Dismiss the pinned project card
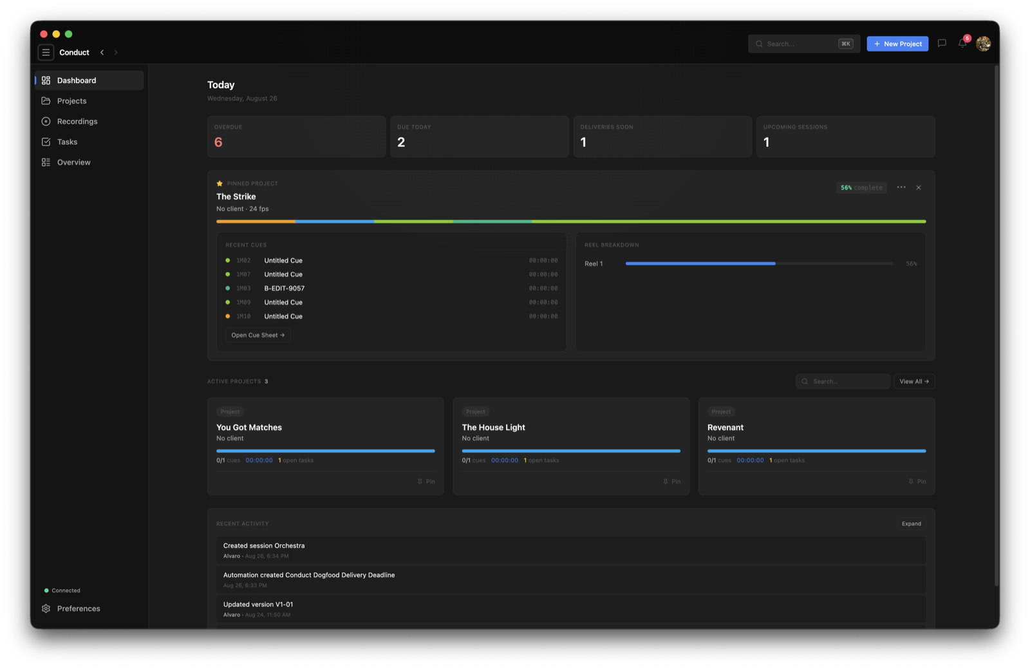Viewport: 1030px width, 669px height. 919,187
